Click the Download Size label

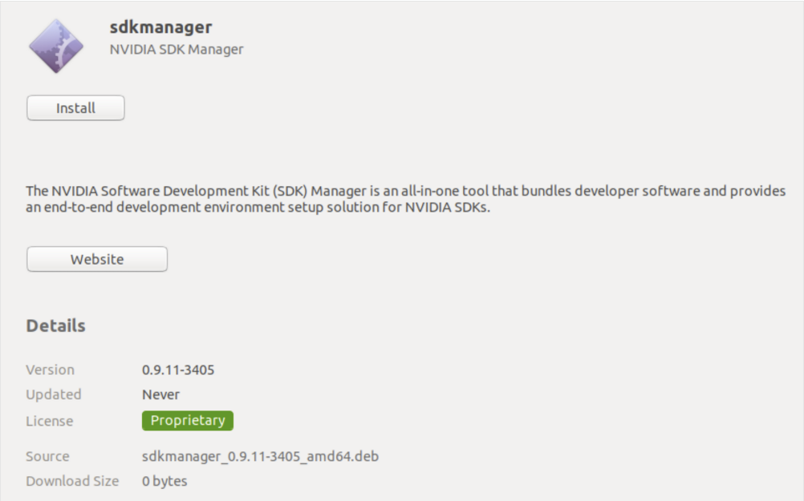72,481
